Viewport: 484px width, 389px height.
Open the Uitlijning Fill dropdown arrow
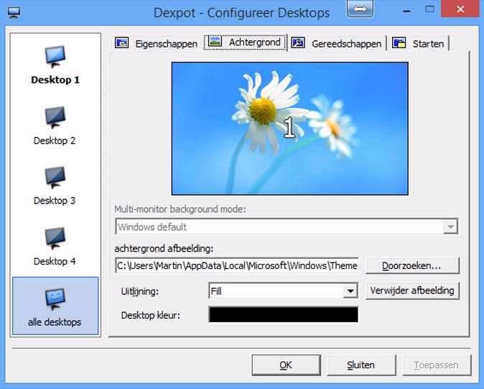pyautogui.click(x=350, y=290)
